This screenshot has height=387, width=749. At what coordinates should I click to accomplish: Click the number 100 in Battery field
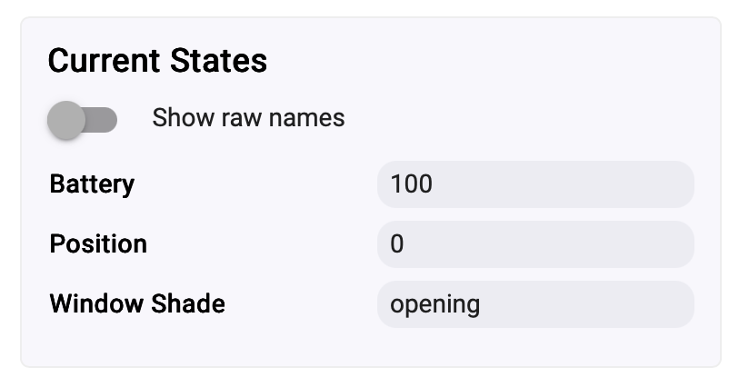coord(411,184)
